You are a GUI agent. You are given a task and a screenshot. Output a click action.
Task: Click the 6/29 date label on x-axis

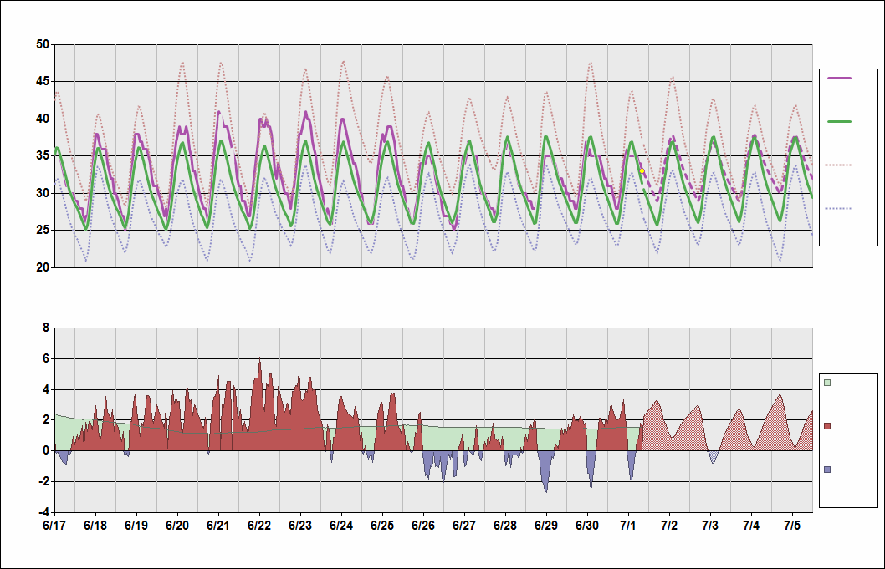pos(546,526)
